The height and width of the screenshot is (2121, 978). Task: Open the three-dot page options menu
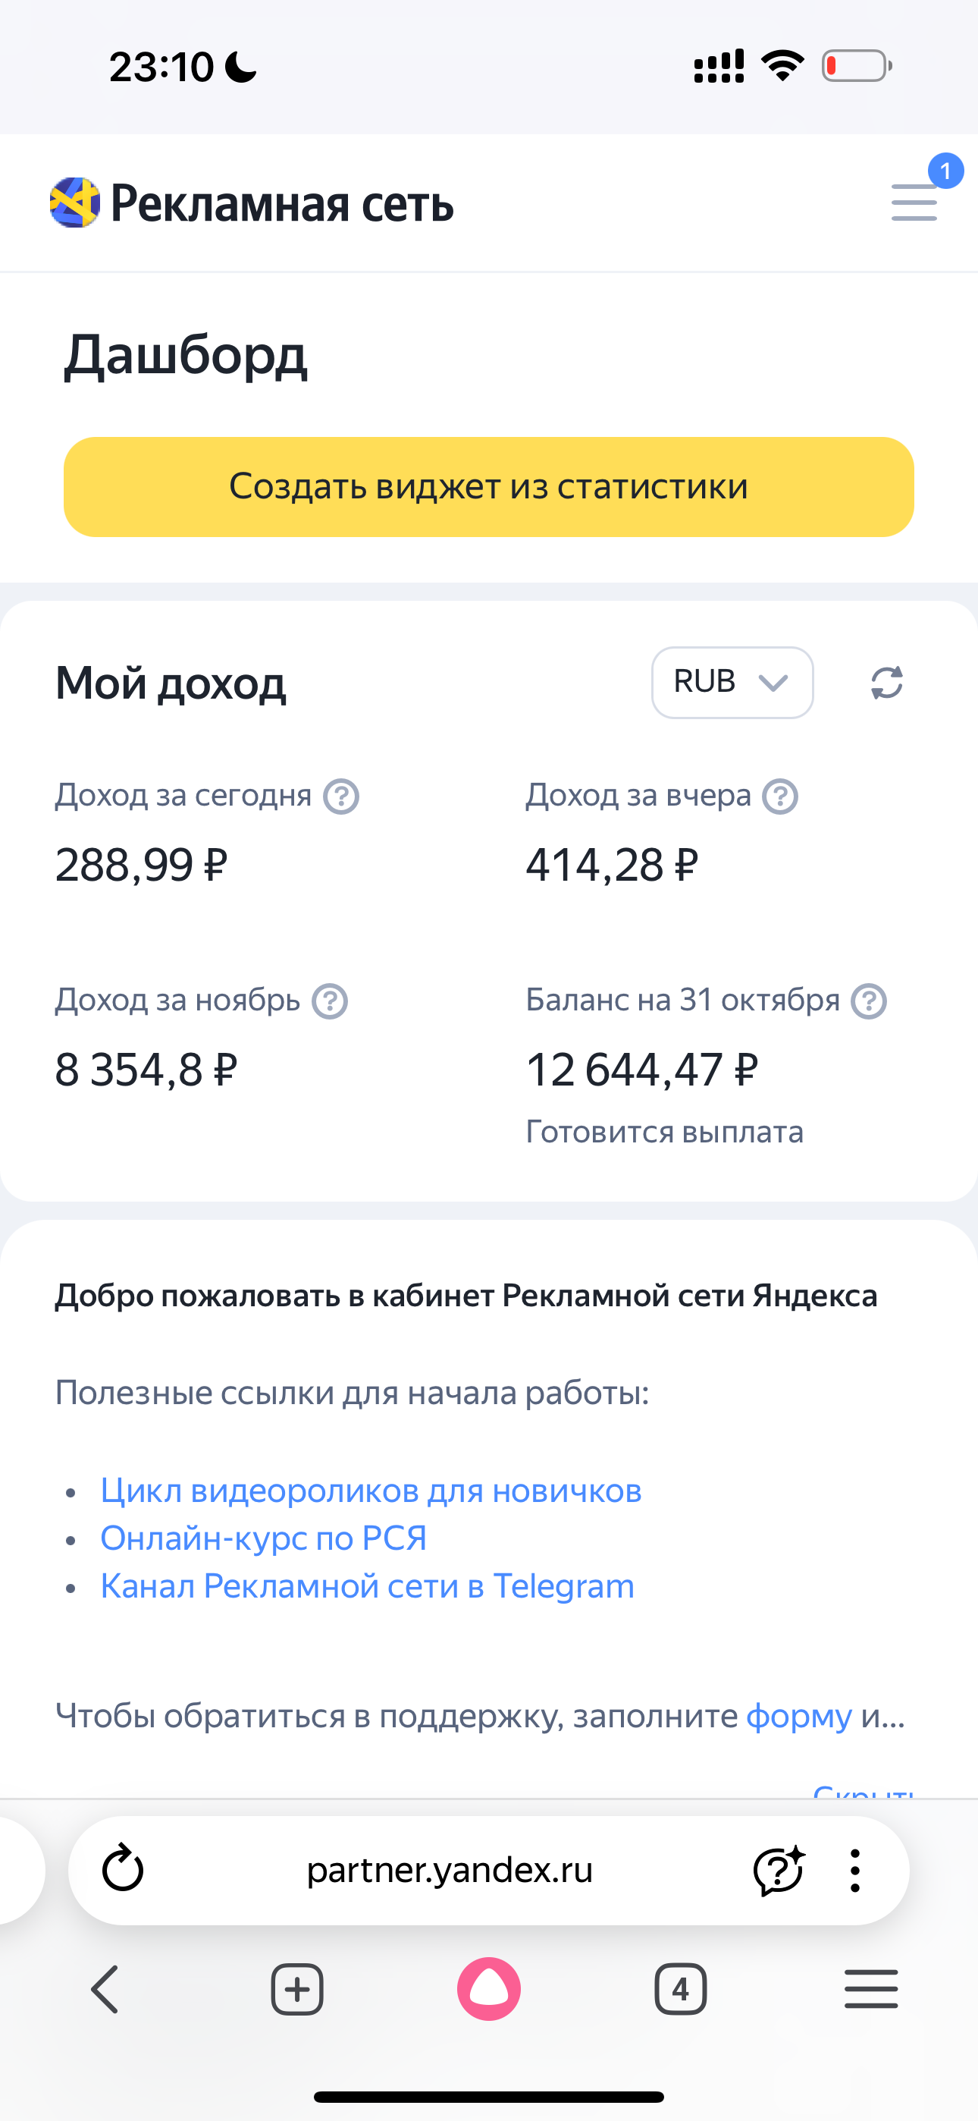(855, 1870)
